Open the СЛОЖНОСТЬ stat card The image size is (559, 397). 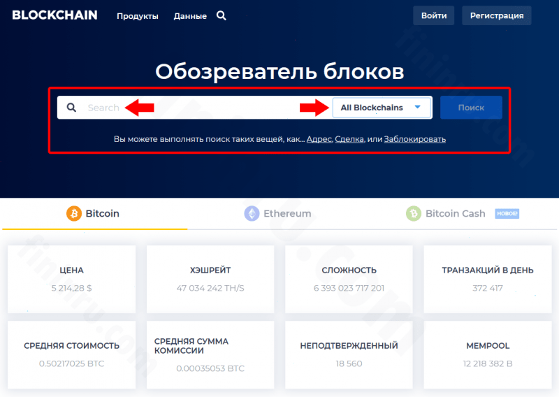coord(349,279)
